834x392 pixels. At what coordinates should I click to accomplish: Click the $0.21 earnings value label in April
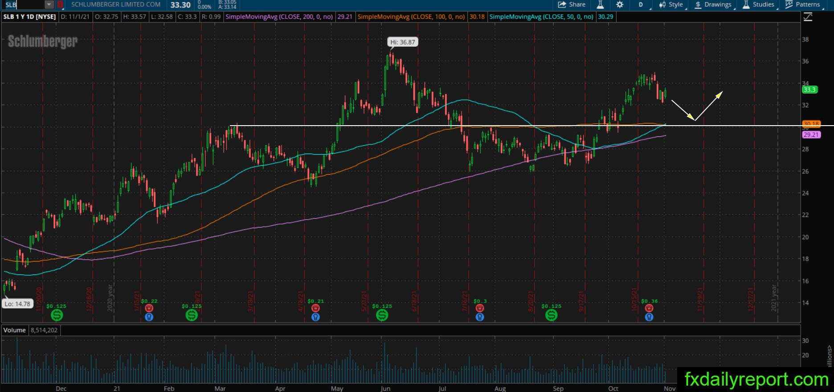[315, 301]
